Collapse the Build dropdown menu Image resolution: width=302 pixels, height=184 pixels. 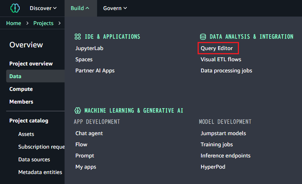coord(80,8)
